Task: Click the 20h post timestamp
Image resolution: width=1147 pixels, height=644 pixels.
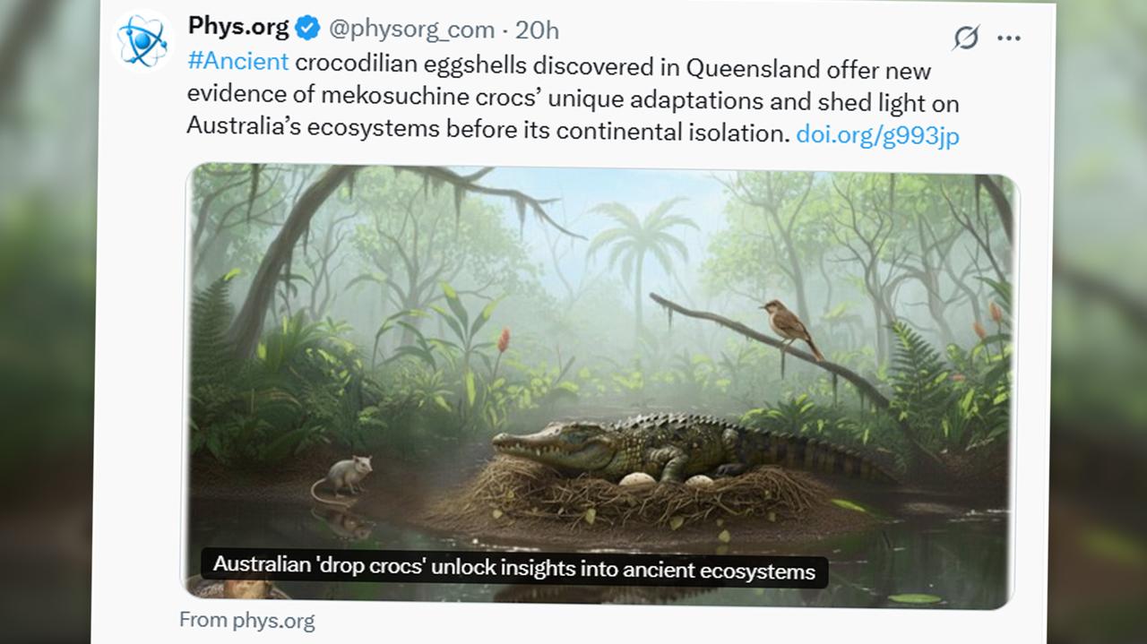Action: click(x=538, y=30)
